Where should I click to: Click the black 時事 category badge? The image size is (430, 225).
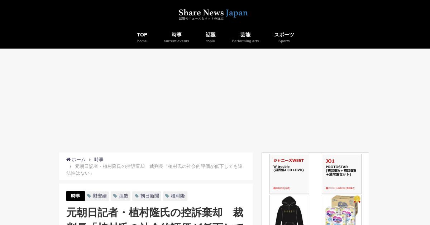click(x=76, y=196)
